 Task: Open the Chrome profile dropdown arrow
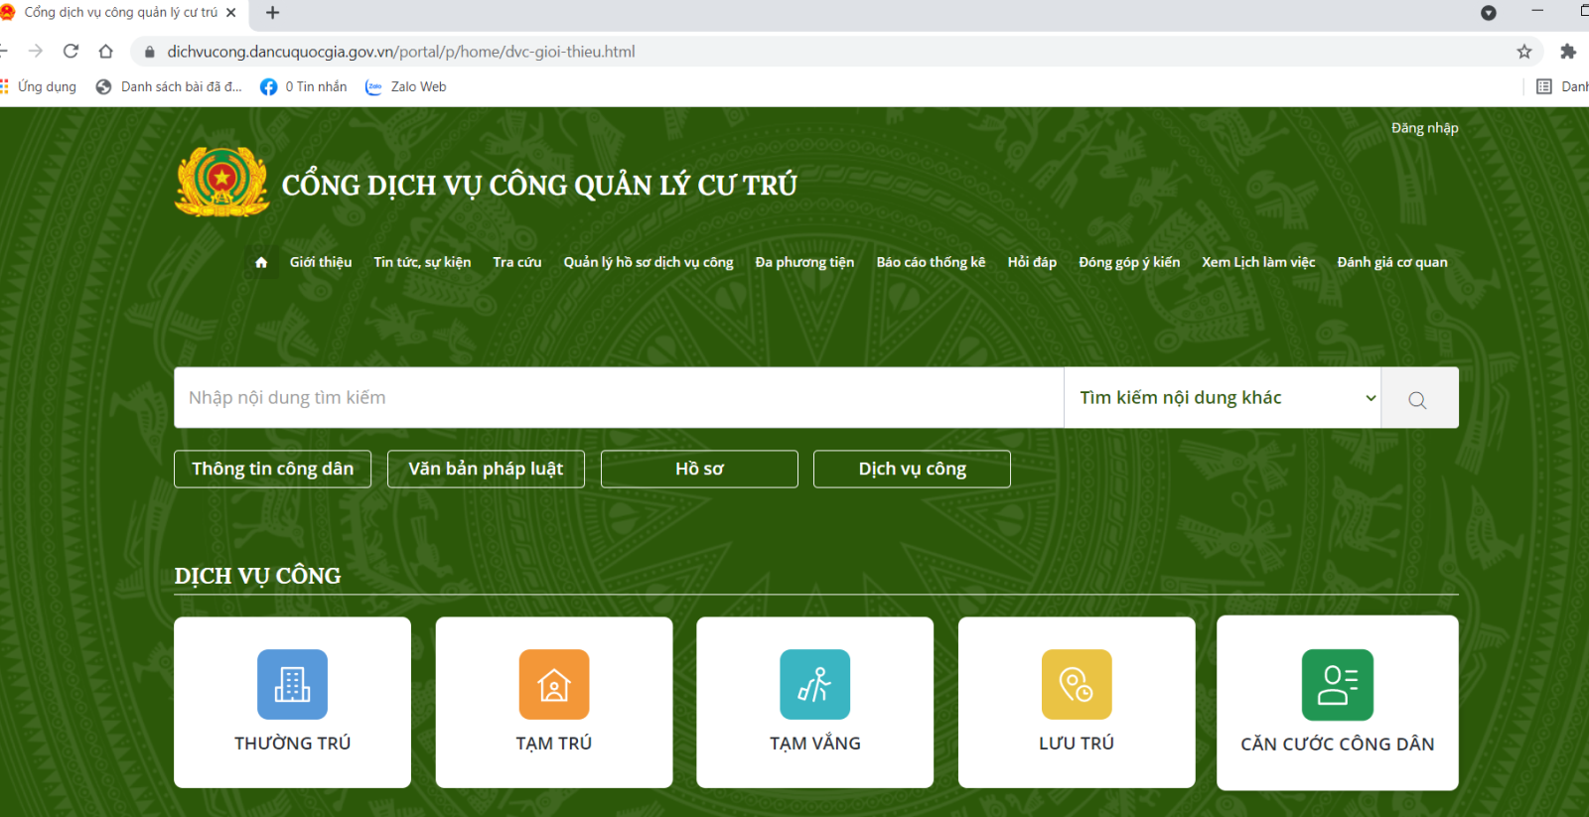coord(1488,13)
